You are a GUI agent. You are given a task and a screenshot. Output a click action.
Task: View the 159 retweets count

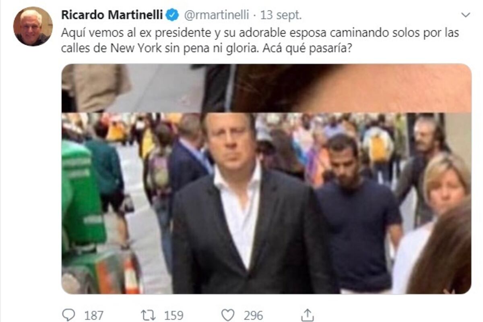pos(173,315)
